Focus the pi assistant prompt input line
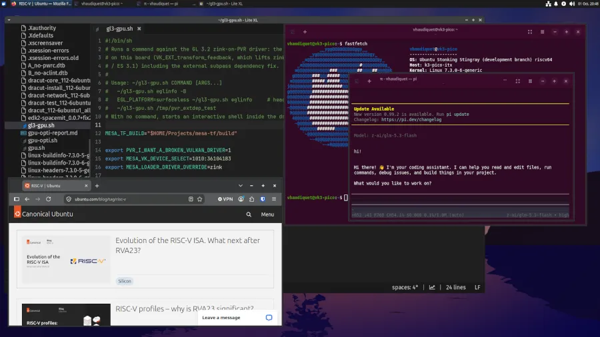The height and width of the screenshot is (337, 600). (460, 199)
